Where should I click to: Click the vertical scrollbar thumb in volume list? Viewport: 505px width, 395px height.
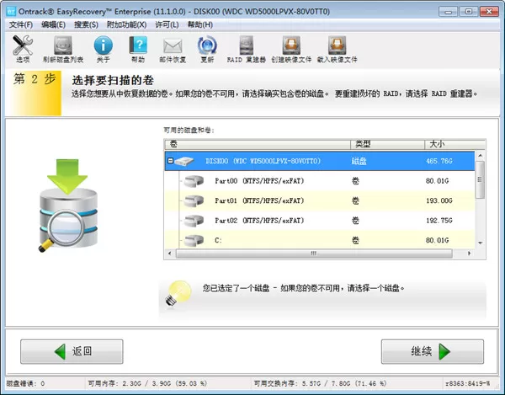click(480, 179)
